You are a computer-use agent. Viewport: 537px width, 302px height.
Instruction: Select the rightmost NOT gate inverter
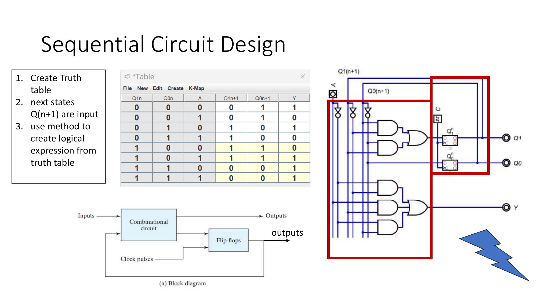click(x=368, y=113)
